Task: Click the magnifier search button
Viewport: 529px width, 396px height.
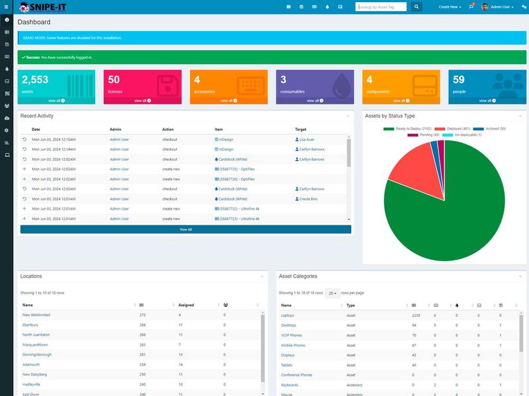Action: pos(417,7)
